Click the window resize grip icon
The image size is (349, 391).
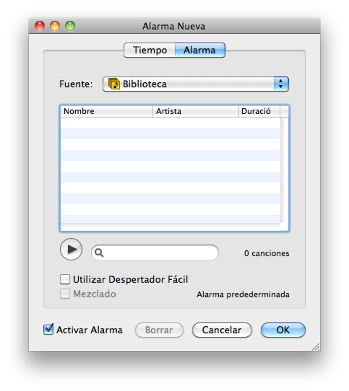point(316,347)
